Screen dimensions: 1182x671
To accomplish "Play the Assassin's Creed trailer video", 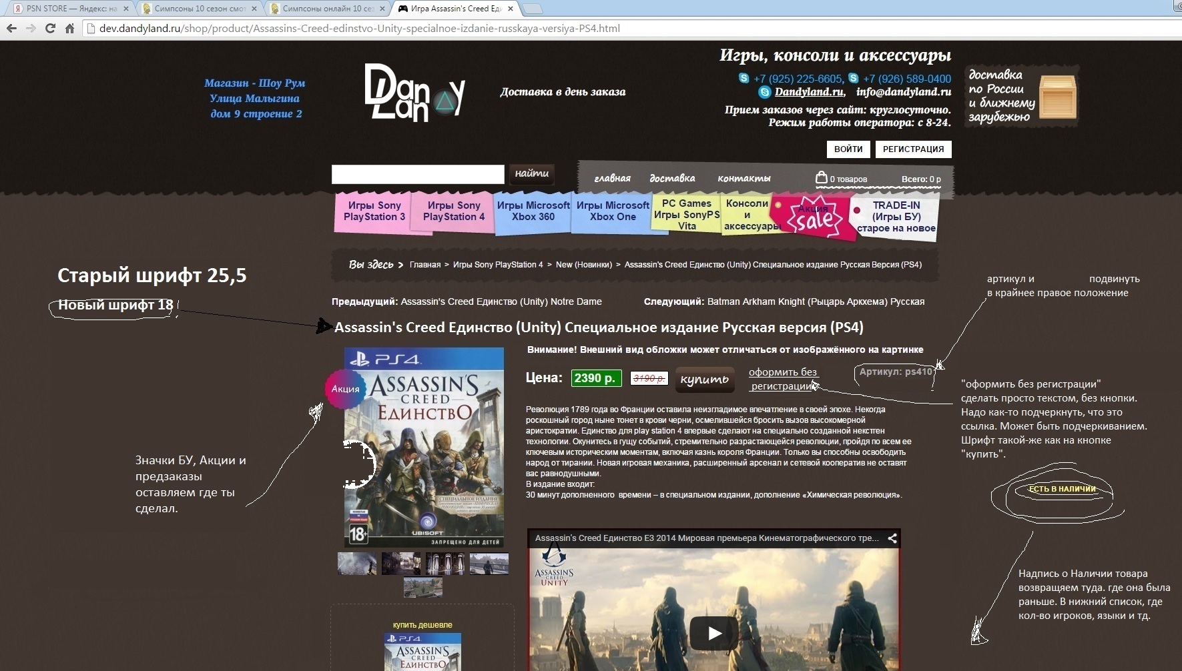I will [714, 633].
